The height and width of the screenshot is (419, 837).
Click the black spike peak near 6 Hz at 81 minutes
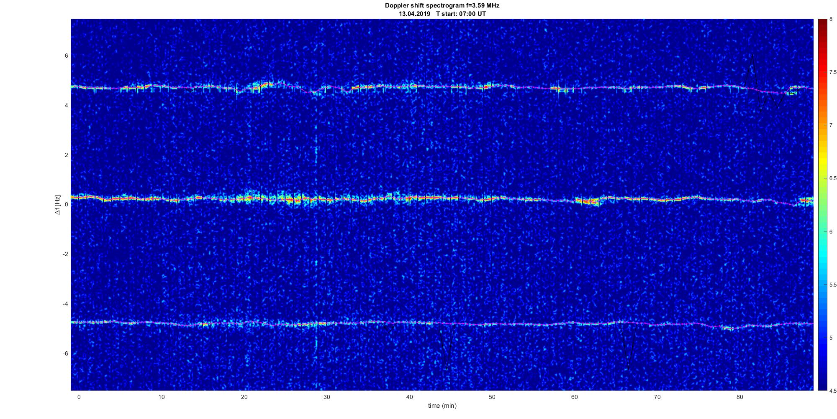point(752,55)
